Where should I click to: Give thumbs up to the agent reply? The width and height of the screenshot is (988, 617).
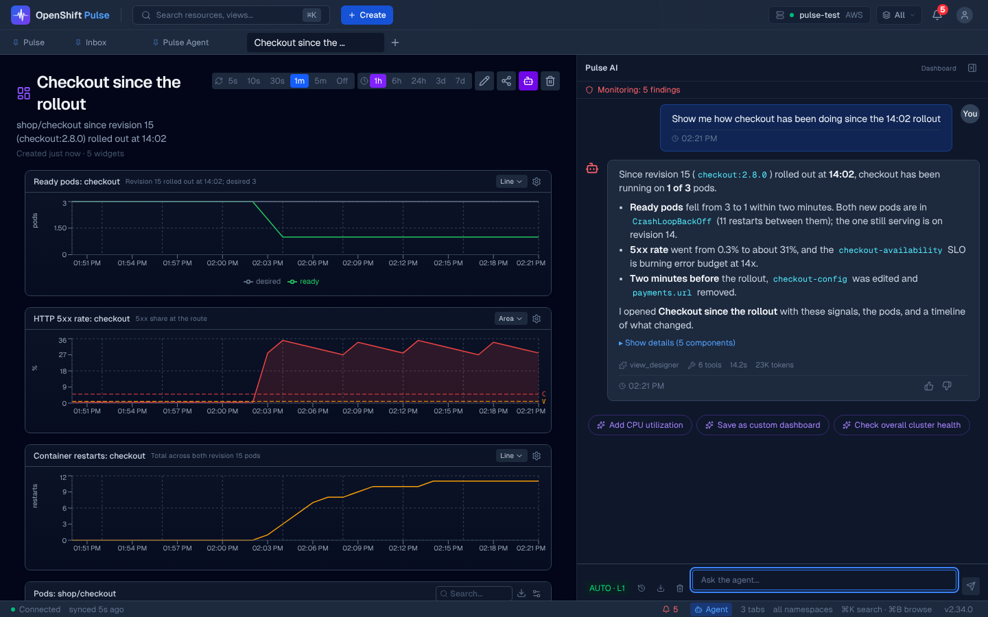[929, 386]
